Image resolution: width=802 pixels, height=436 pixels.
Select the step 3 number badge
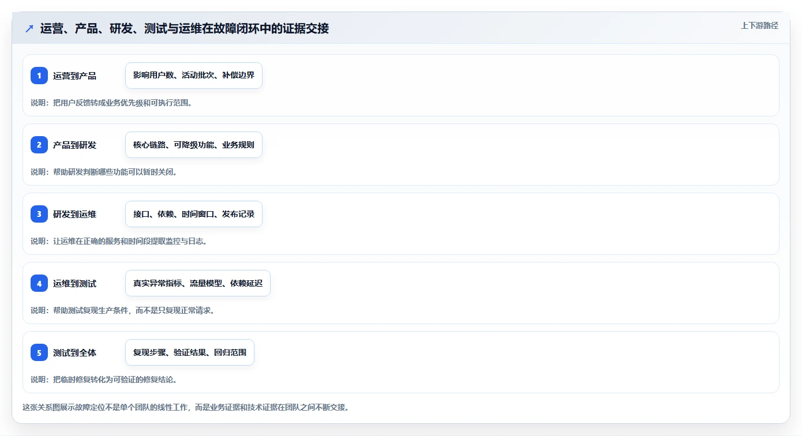39,214
